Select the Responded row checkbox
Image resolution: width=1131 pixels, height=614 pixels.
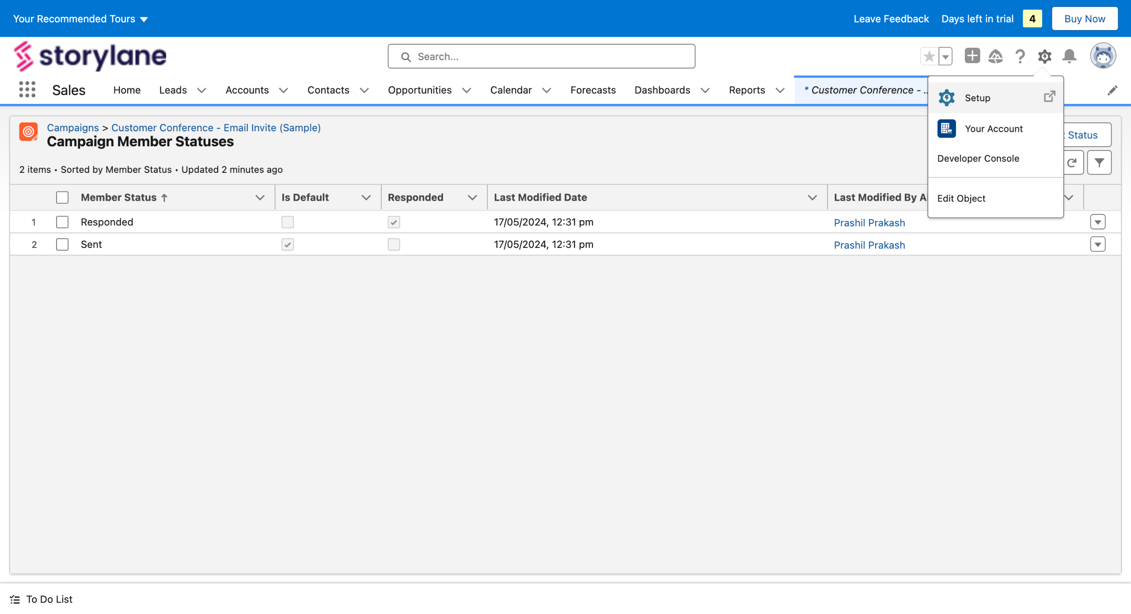tap(62, 222)
